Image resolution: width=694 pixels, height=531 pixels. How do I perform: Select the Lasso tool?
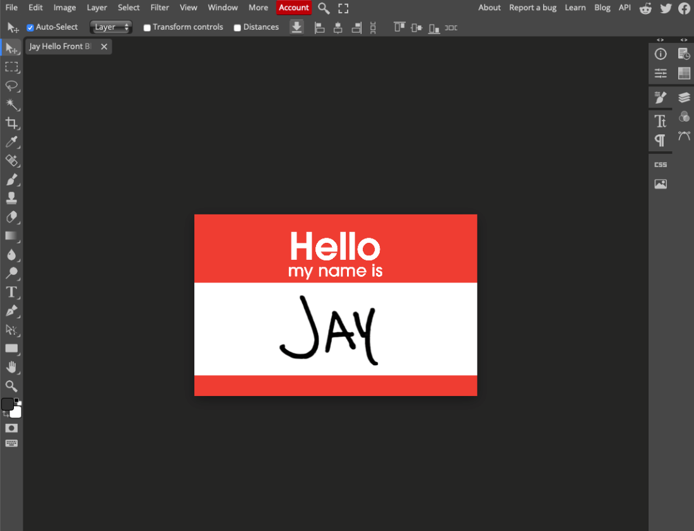[11, 86]
